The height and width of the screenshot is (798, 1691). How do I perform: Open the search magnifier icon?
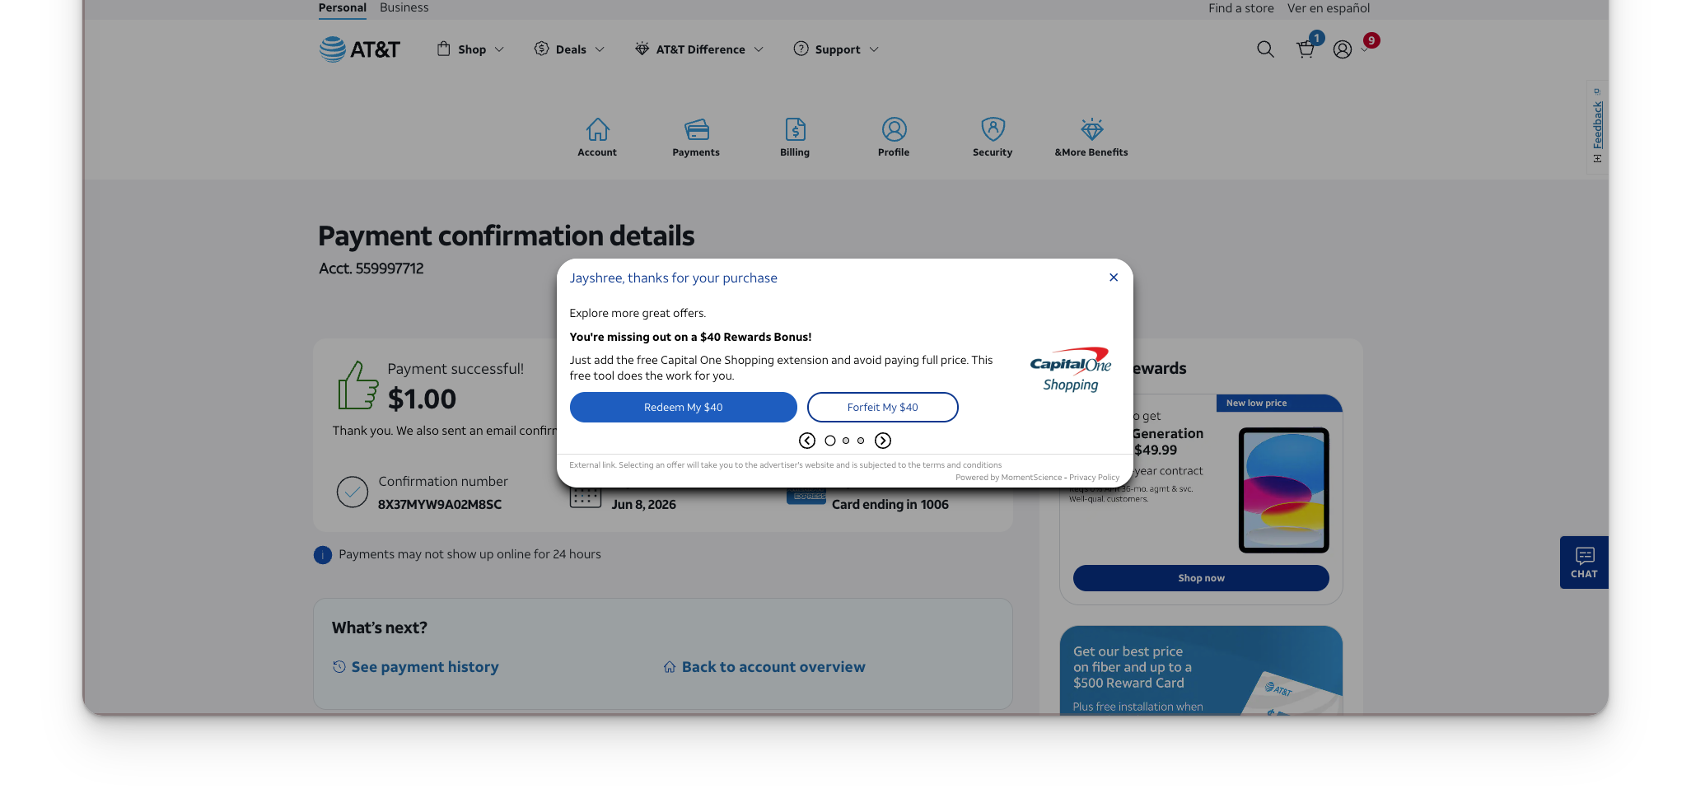(1265, 49)
